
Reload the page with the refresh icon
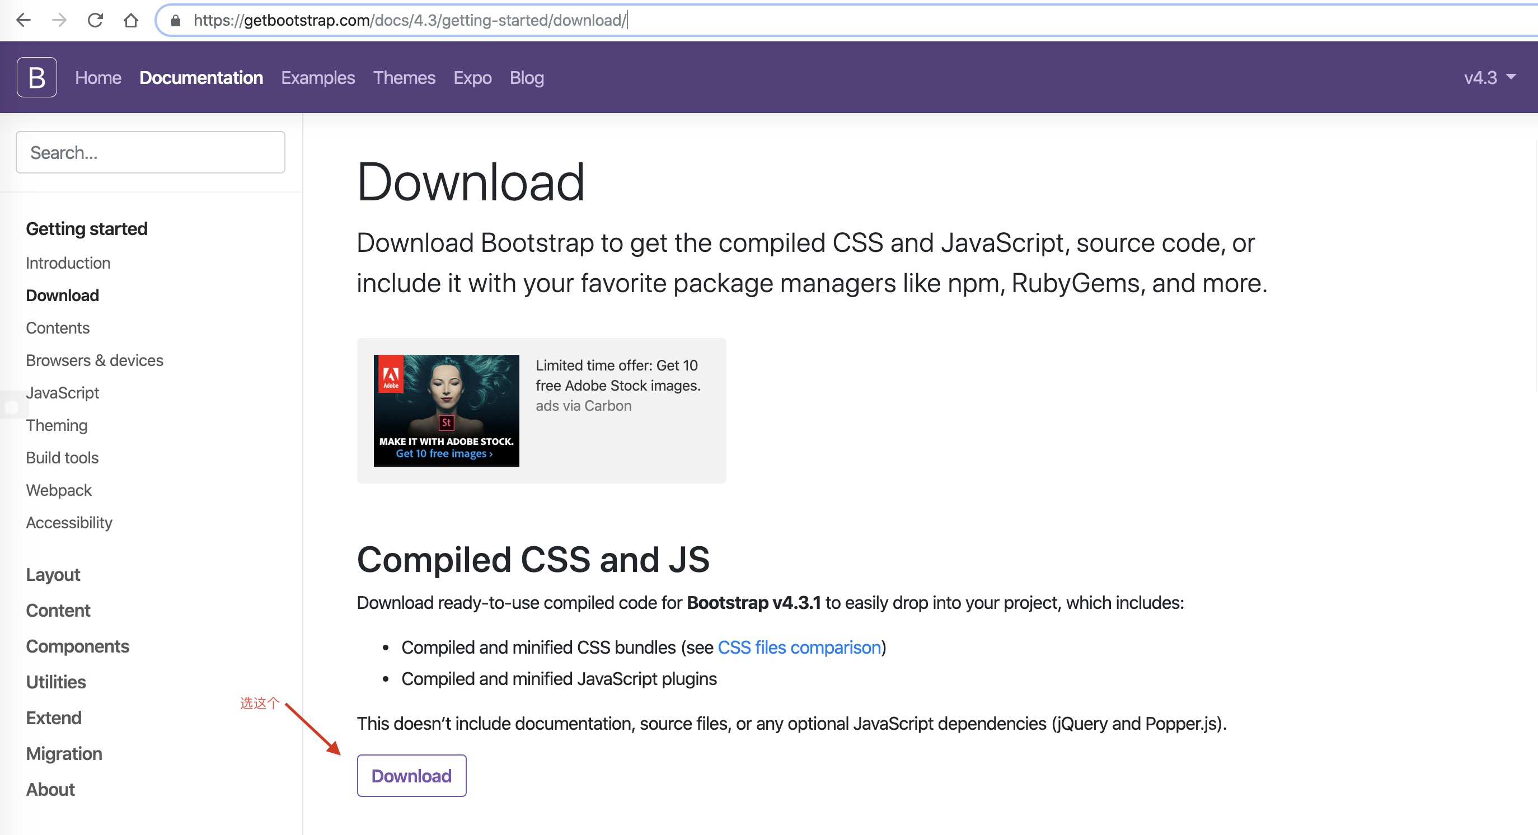pyautogui.click(x=96, y=20)
